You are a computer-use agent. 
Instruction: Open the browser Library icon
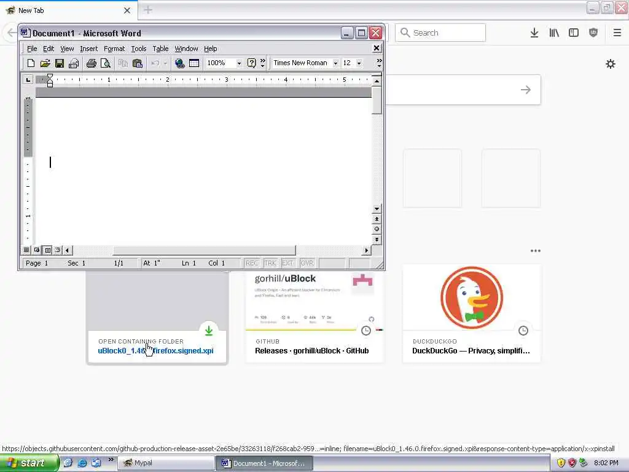[x=554, y=33]
